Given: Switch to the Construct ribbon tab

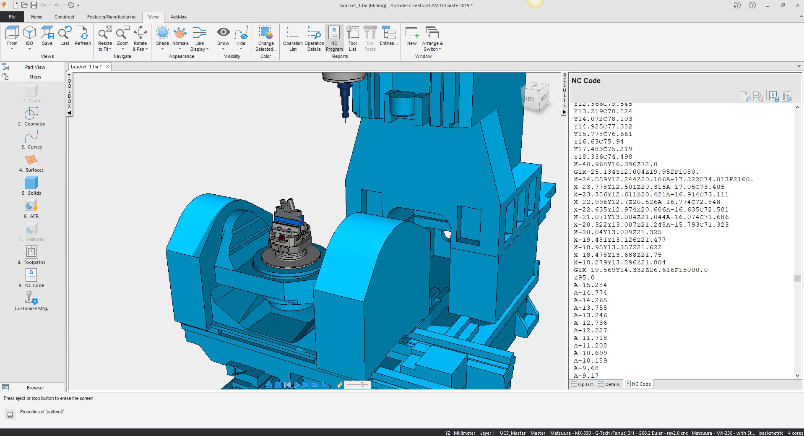Looking at the screenshot, I should pos(64,17).
